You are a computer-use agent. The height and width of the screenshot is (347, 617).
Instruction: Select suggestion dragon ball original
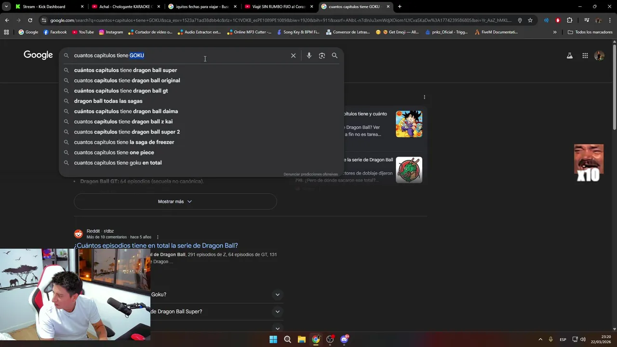201,80
